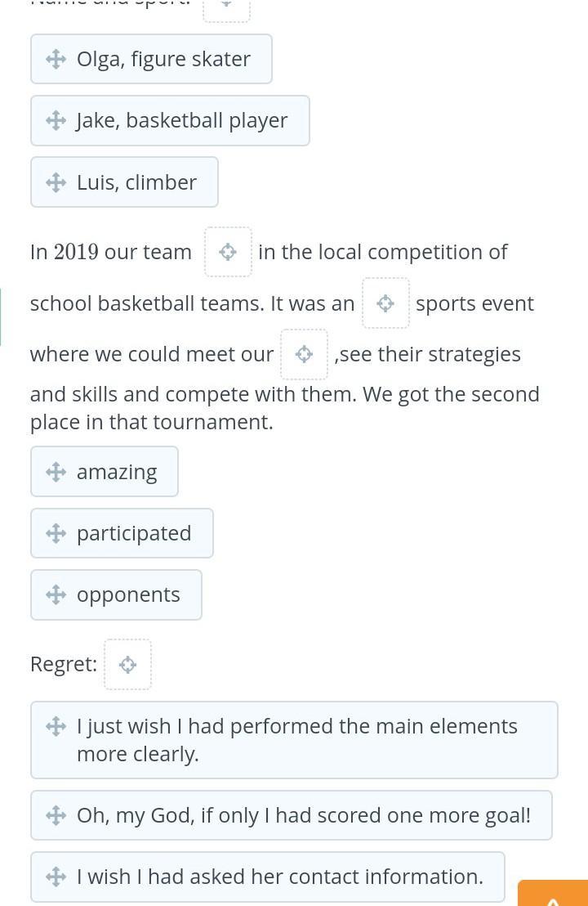Select the blank drop slot after 'our team'
This screenshot has height=906, width=588.
(x=228, y=252)
